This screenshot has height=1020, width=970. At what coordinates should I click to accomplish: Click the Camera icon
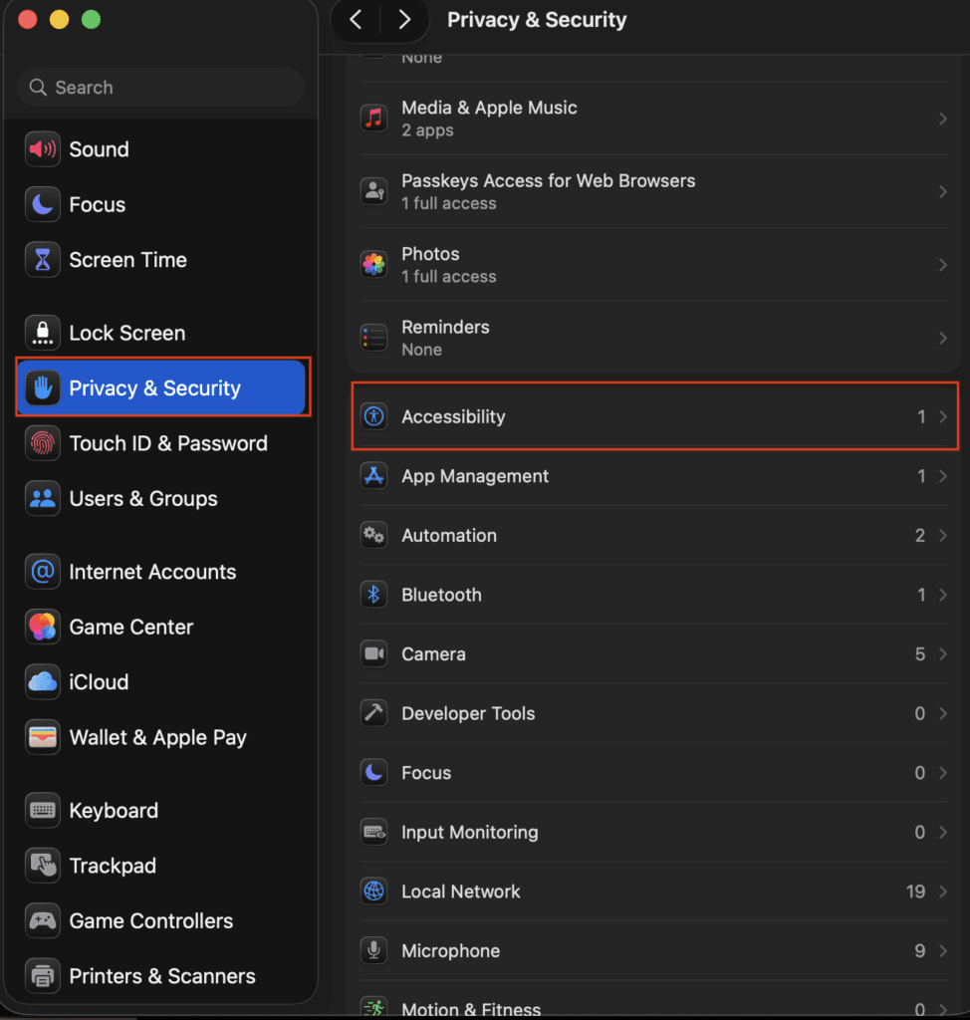tap(374, 653)
